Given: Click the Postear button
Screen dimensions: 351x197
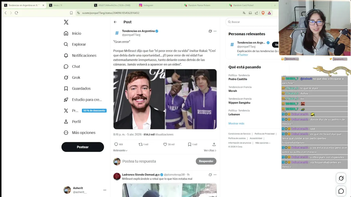Looking at the screenshot, I should pos(83,147).
